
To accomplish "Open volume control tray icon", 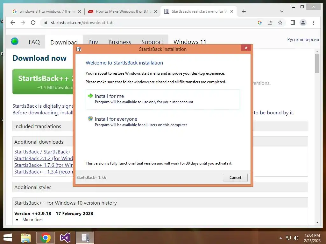I will (296, 238).
